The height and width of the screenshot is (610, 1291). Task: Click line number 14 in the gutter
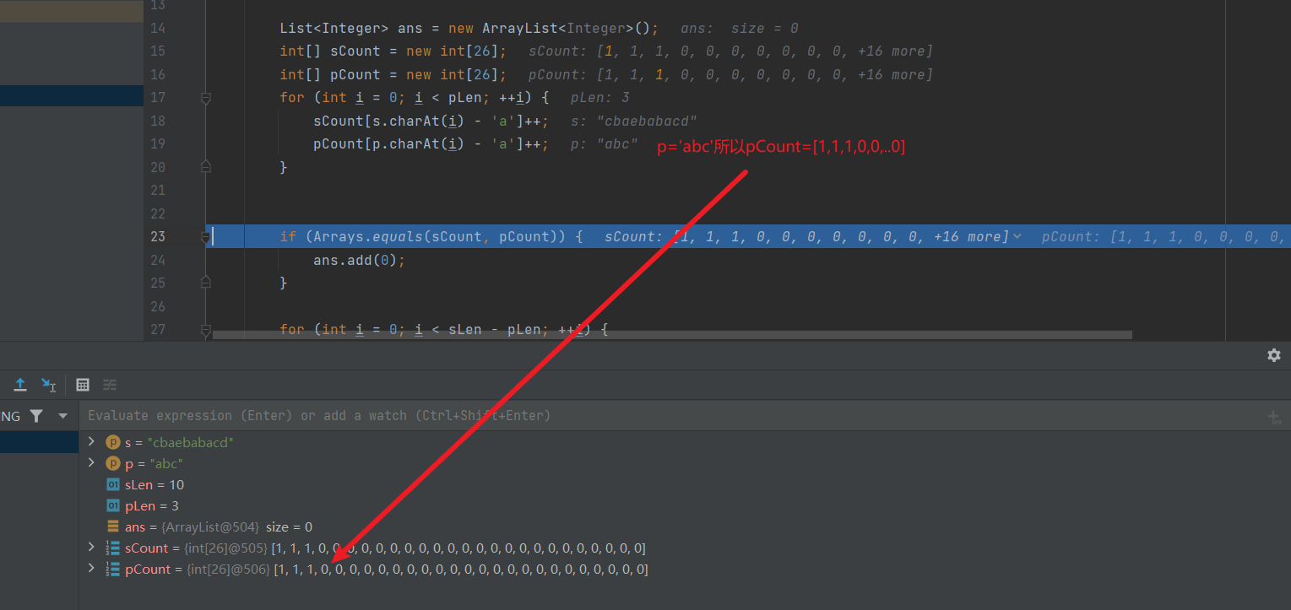click(x=156, y=28)
